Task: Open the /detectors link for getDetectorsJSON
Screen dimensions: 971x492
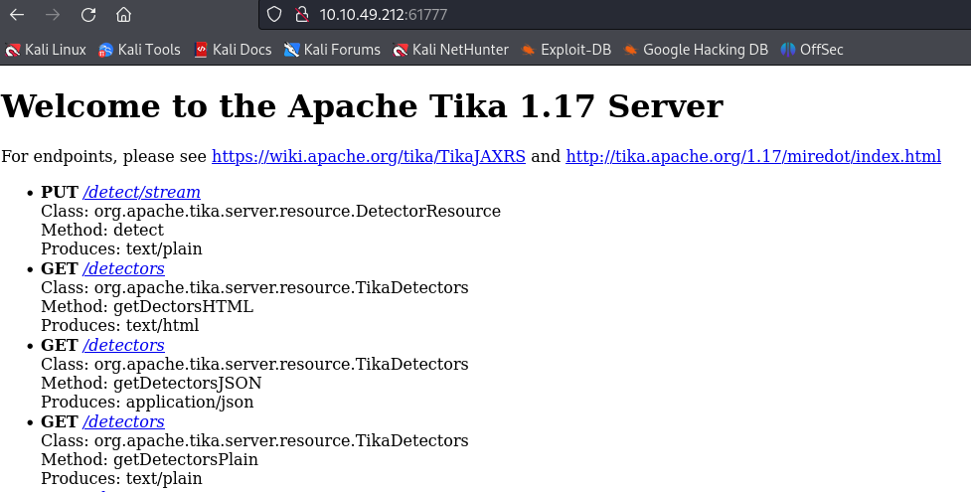Action: point(123,345)
